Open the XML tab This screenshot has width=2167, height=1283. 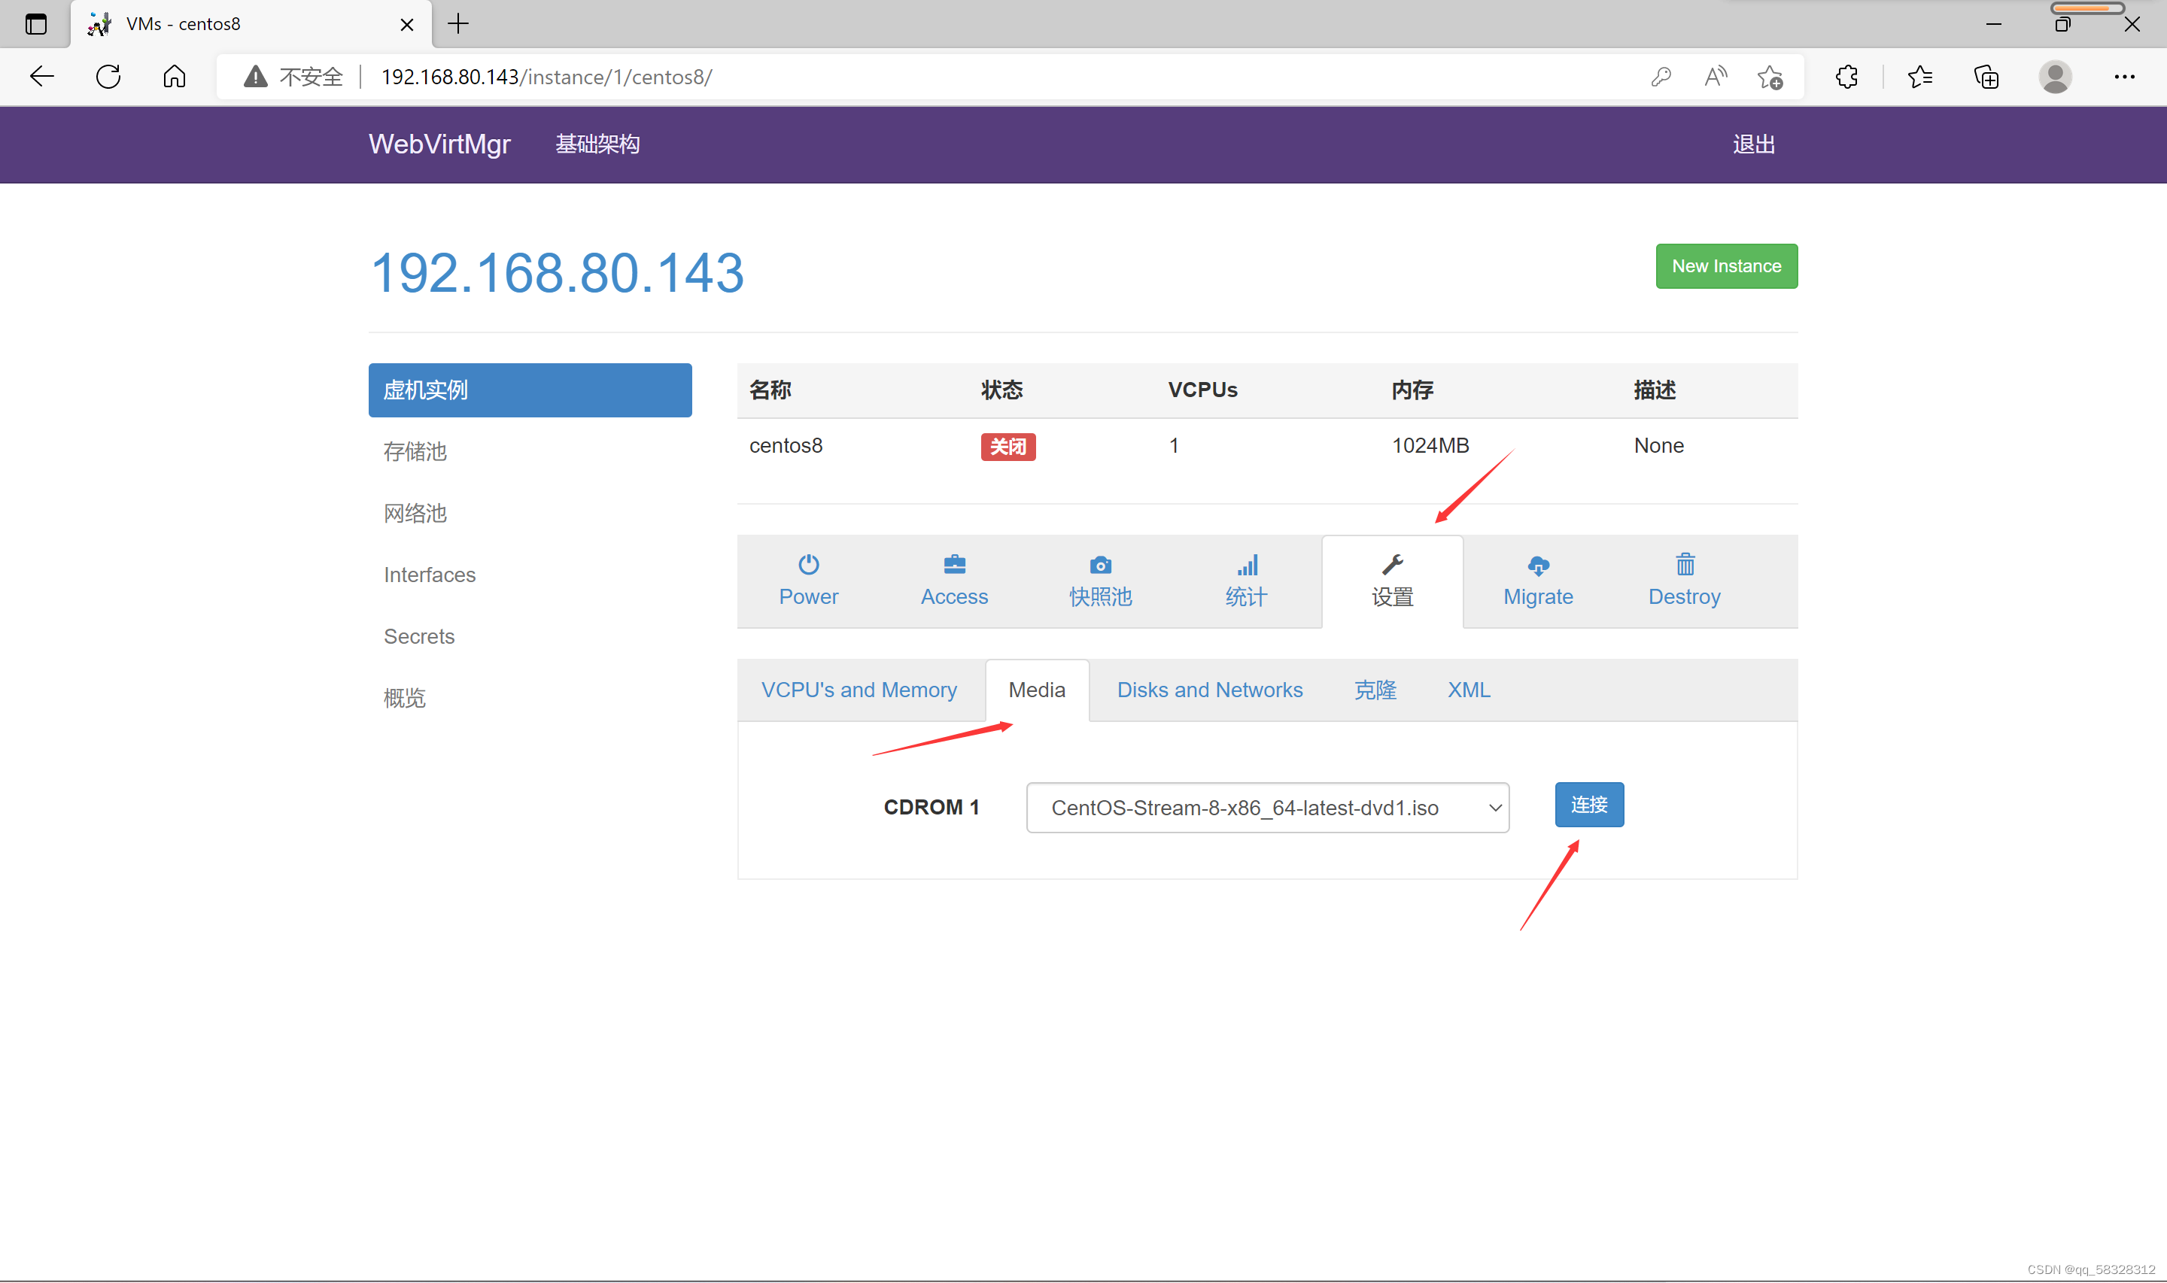[x=1468, y=690]
